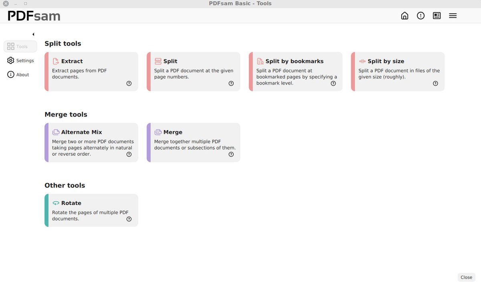Open the log/alert exclamation icon
This screenshot has height=287, width=481.
click(x=420, y=16)
